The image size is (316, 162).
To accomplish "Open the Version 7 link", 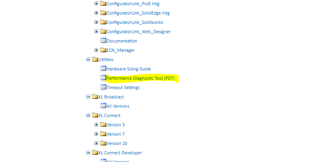I will [x=116, y=134].
